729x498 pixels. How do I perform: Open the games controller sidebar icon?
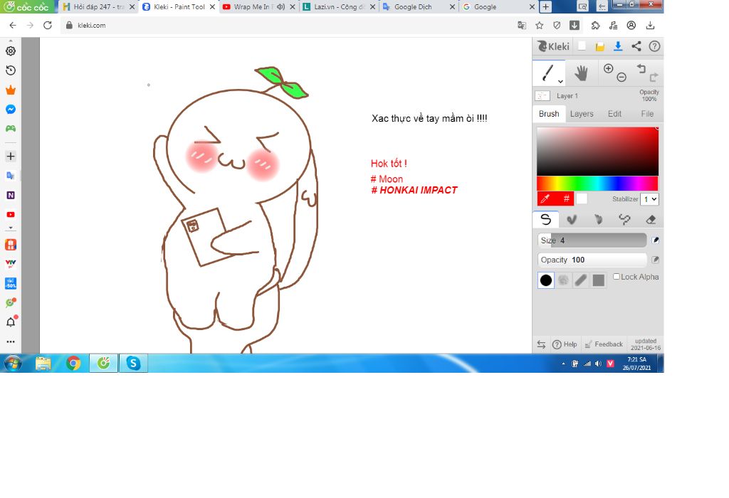(11, 128)
